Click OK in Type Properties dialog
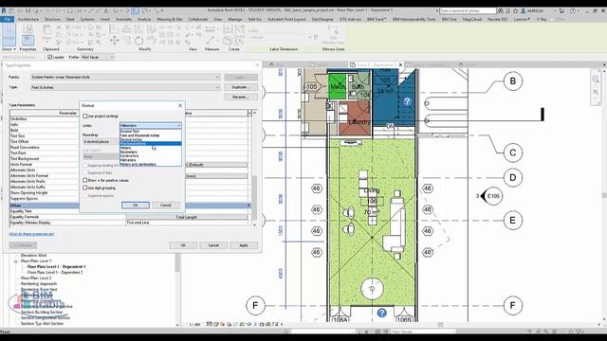Viewport: 607px width, 341px height. pos(183,245)
